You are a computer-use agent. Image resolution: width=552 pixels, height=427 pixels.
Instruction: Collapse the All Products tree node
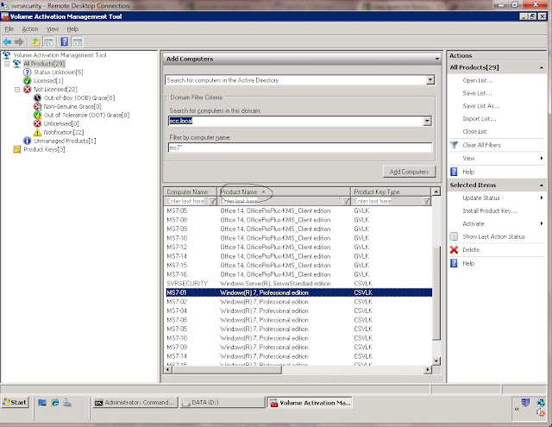click(x=7, y=64)
